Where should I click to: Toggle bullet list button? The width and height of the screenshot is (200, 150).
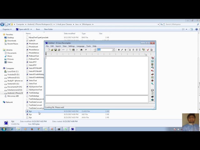[140, 50]
